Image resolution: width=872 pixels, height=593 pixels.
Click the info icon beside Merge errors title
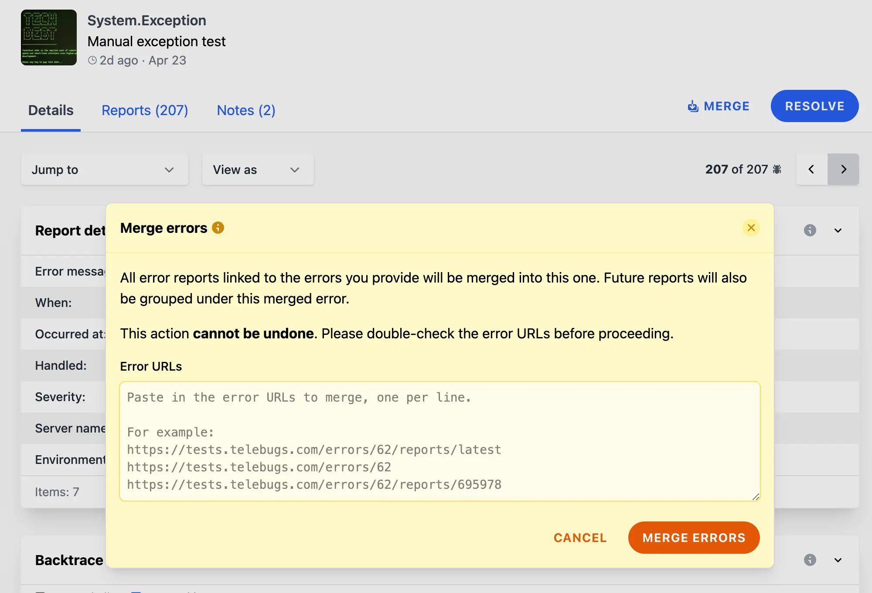[218, 228]
